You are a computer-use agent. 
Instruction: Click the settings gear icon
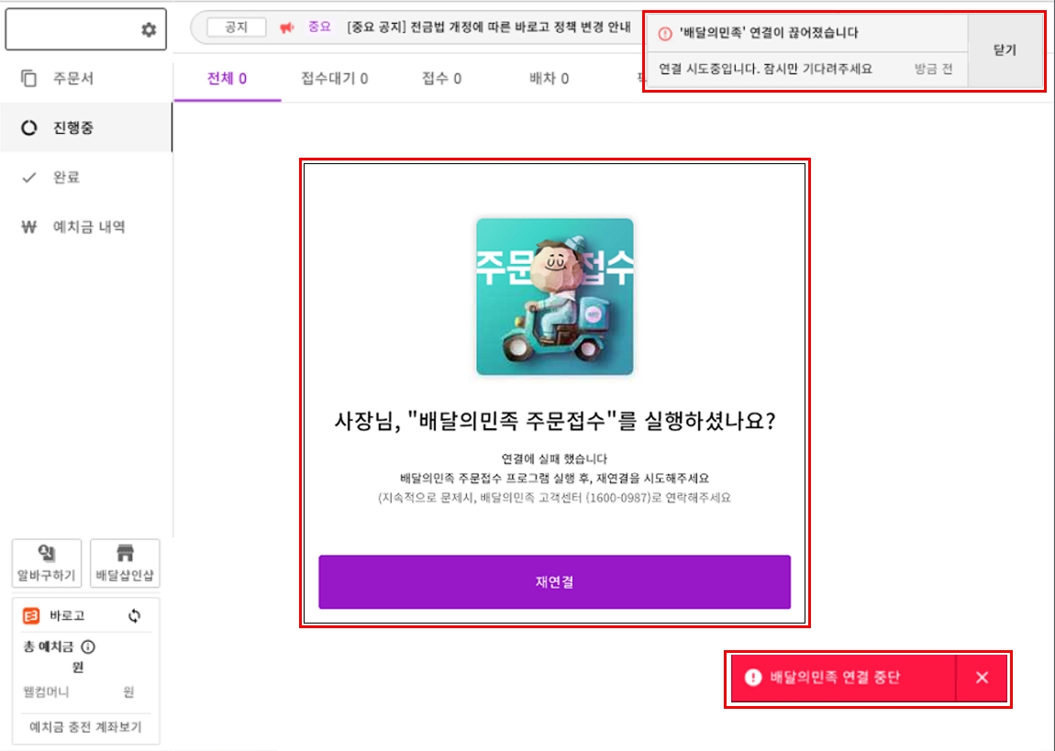tap(149, 30)
